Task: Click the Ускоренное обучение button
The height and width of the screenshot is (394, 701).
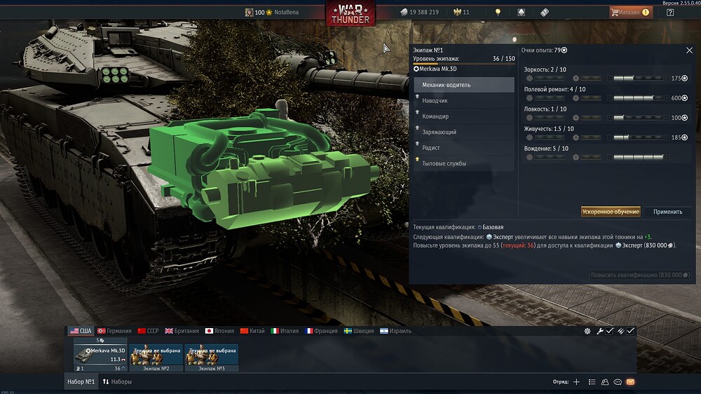Action: (x=611, y=212)
